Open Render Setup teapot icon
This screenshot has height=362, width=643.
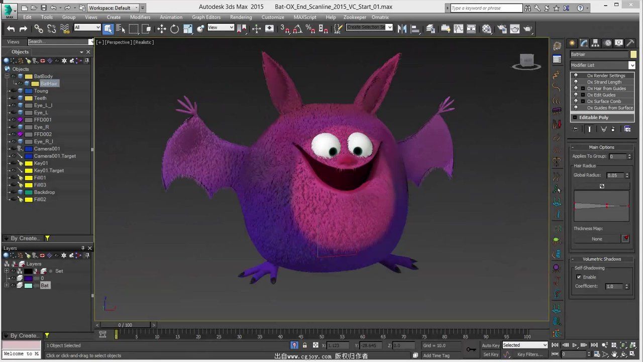tap(502, 29)
